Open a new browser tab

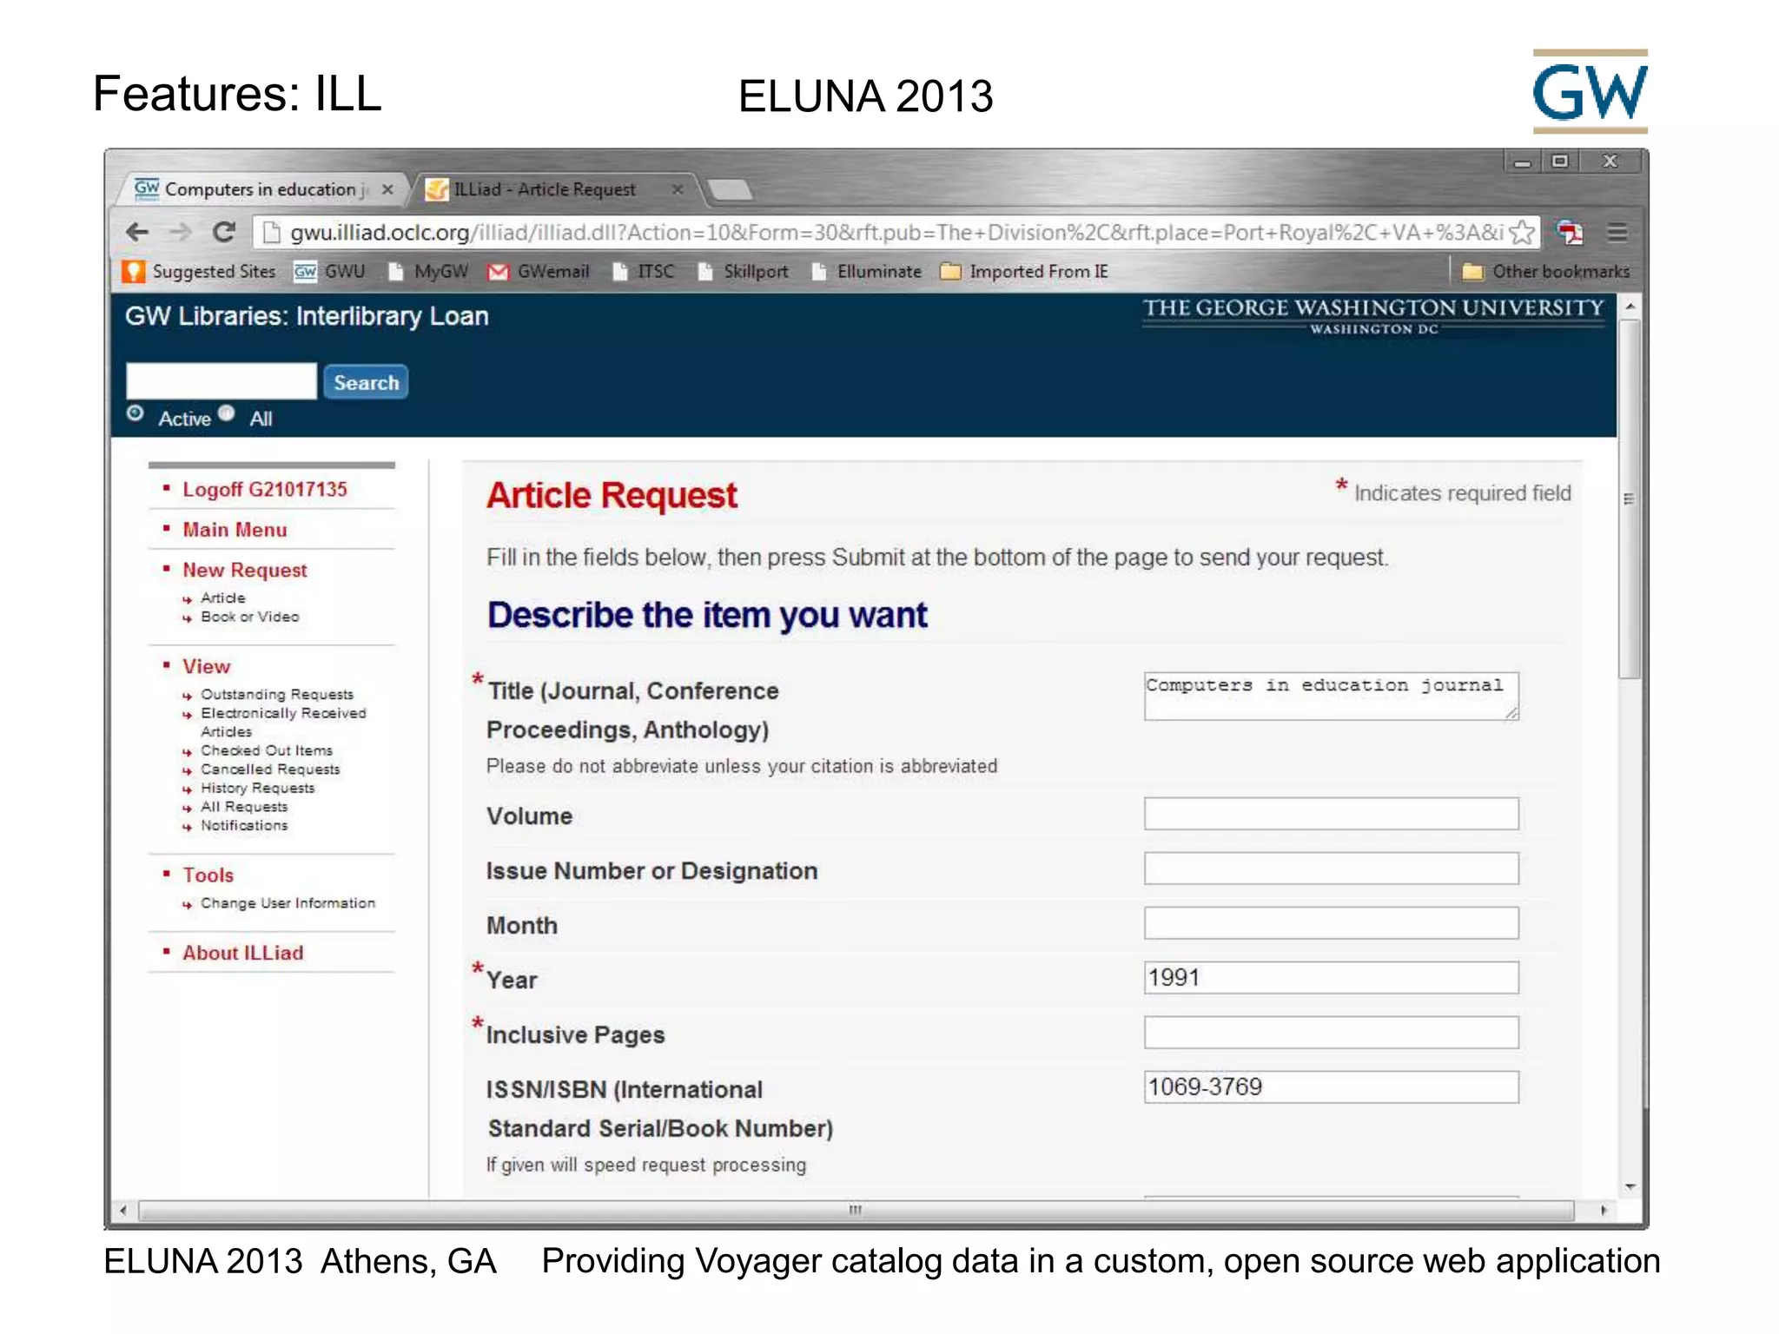coord(730,189)
